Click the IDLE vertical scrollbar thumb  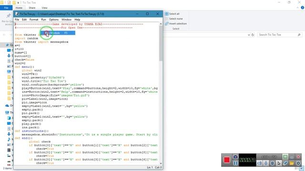pos(161,43)
